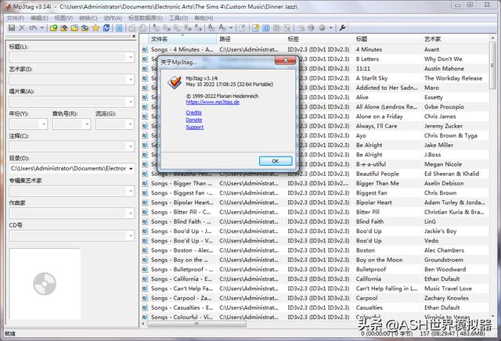This screenshot has width=501, height=341.
Task: Open the 转换(C) menu
Action: point(88,18)
